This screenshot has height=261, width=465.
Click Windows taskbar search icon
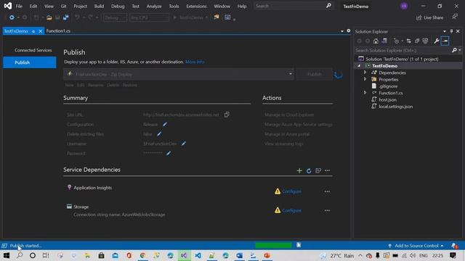20,255
